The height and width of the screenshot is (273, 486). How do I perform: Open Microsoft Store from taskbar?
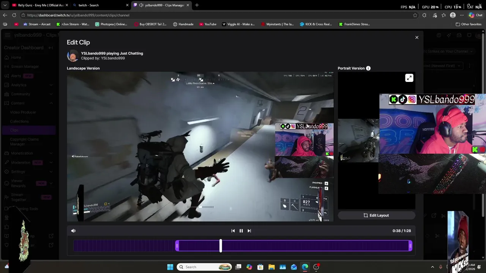[x=260, y=267]
